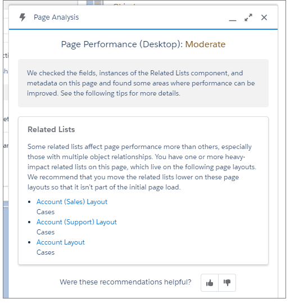The height and width of the screenshot is (303, 290).
Task: Give a thumbs down to the recommendations
Action: click(227, 283)
